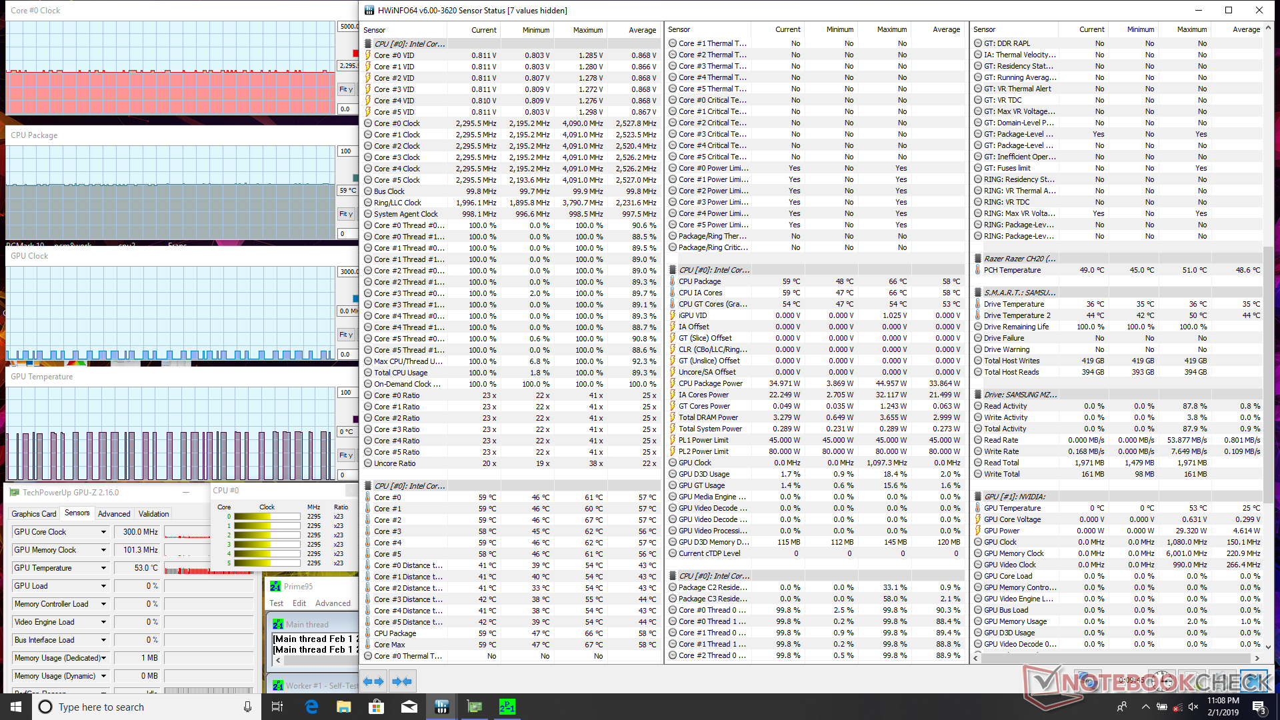Viewport: 1280px width, 720px height.
Task: Click the muted volume tray icon
Action: tap(1193, 707)
